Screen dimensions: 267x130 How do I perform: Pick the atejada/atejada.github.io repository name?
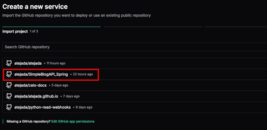coord(36,96)
